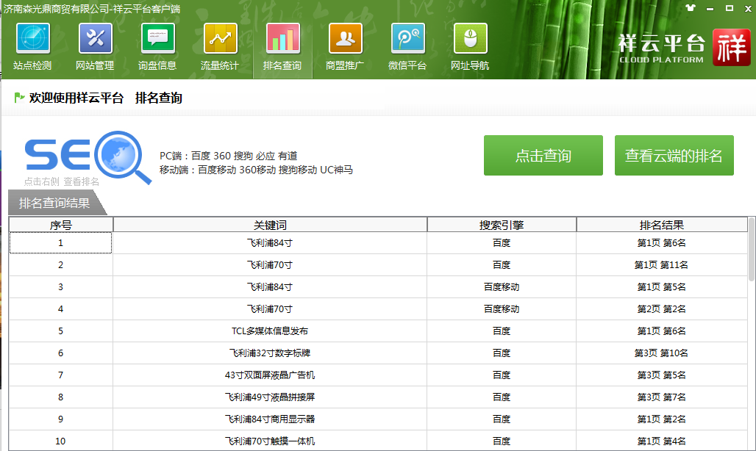Select the 序号 cell of row 2
The height and width of the screenshot is (451, 756).
pos(61,265)
